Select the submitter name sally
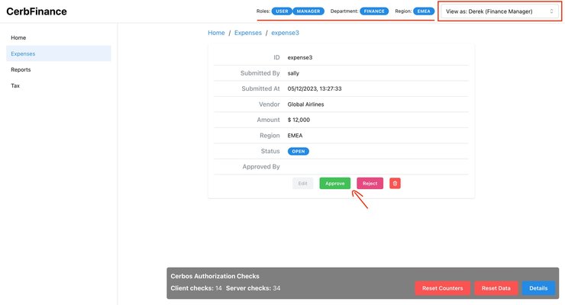The height and width of the screenshot is (305, 565). coord(293,73)
